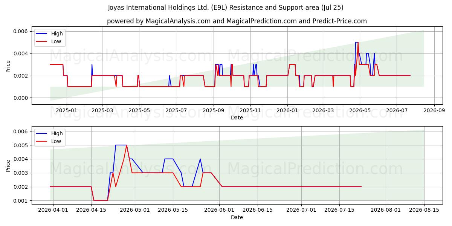
Task: Click the upper chart 'Price' axis label
Action: [x=8, y=66]
